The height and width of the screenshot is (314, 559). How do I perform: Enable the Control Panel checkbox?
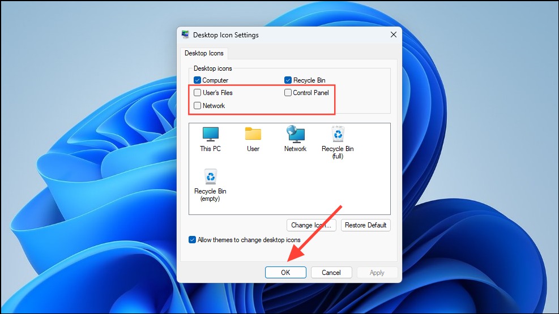click(x=288, y=93)
